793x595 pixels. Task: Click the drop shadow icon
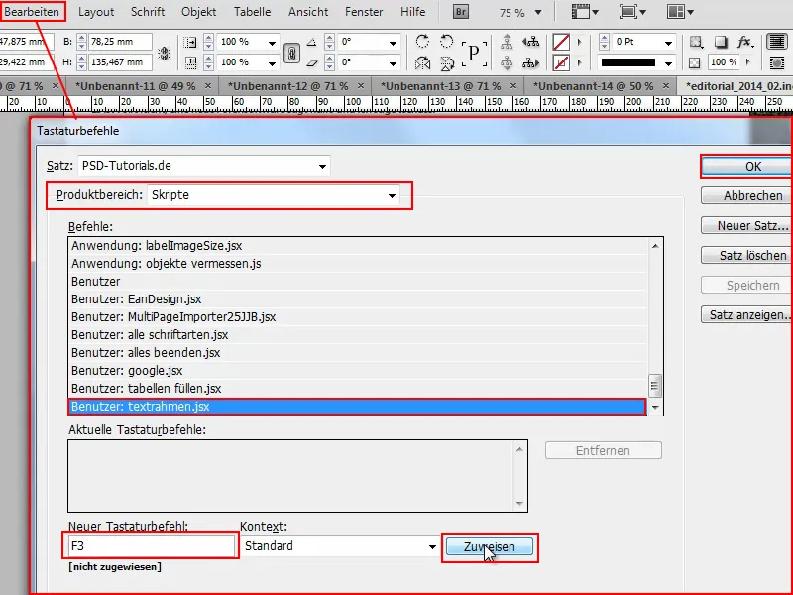coord(721,42)
